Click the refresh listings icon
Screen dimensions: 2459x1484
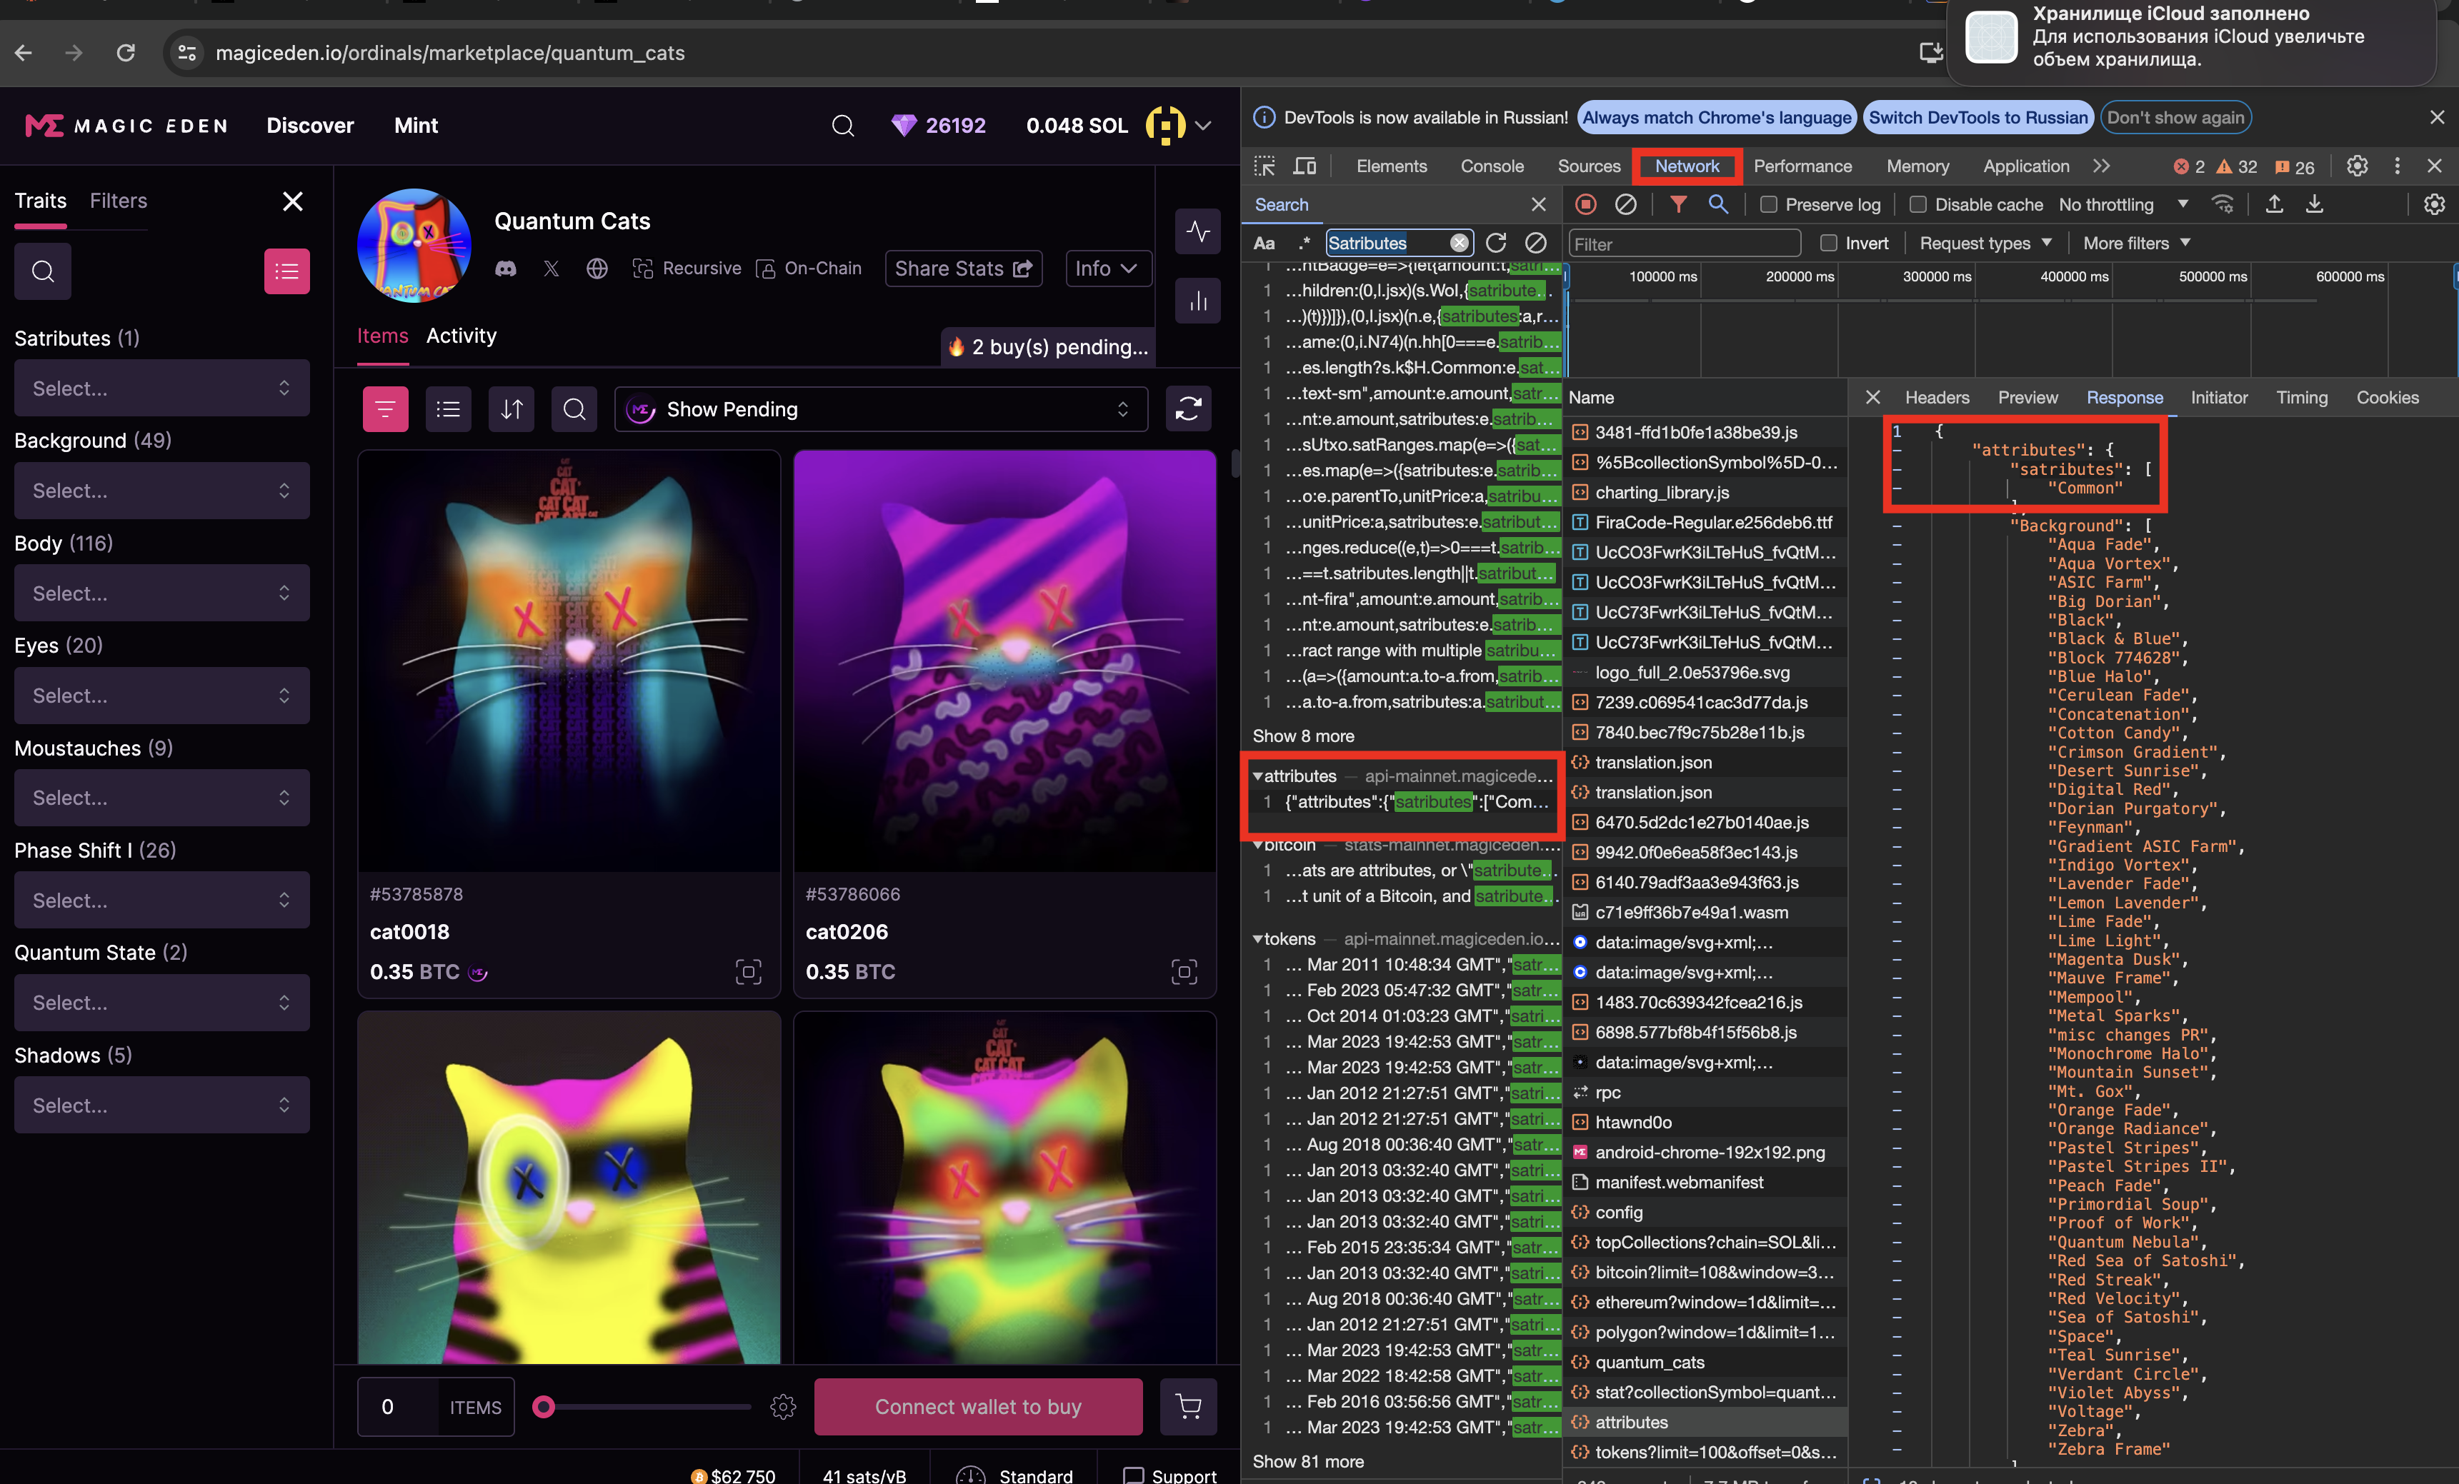(x=1187, y=409)
